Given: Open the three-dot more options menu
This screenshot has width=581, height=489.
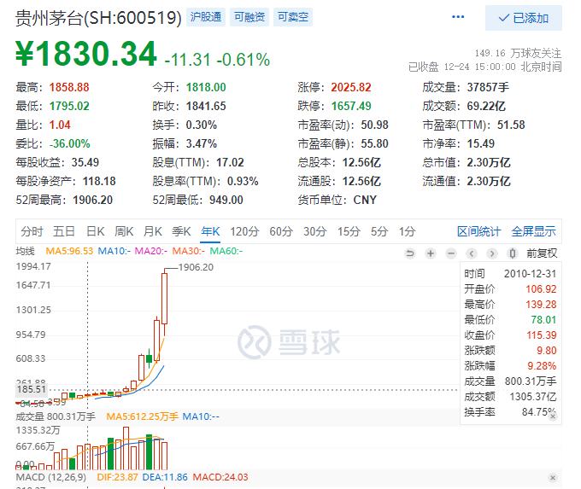Looking at the screenshot, I should (x=458, y=17).
